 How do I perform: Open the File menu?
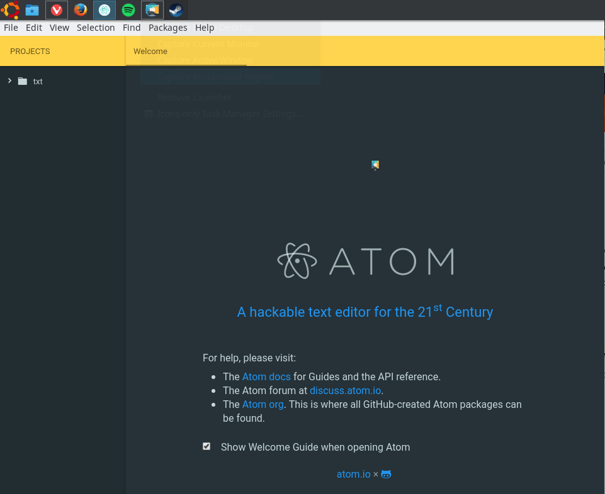pos(11,28)
